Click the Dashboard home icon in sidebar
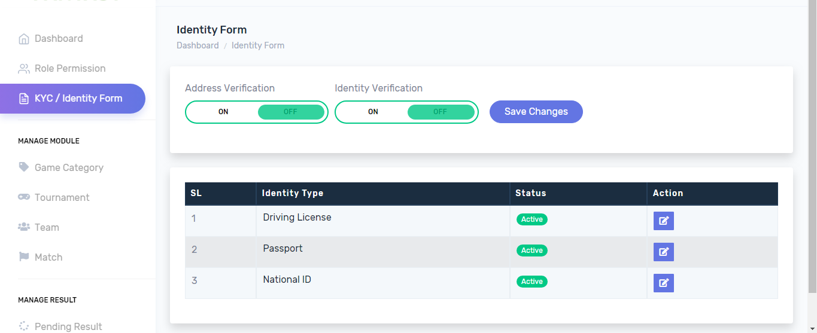 click(x=24, y=39)
